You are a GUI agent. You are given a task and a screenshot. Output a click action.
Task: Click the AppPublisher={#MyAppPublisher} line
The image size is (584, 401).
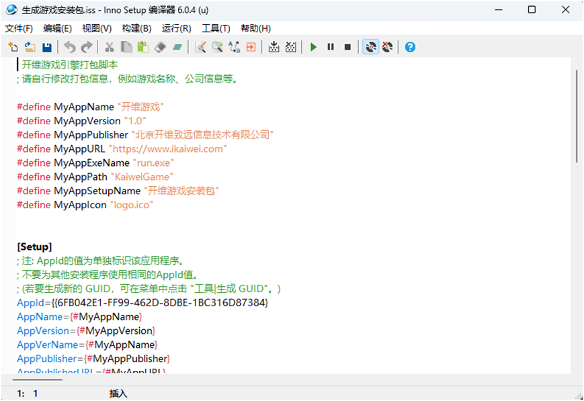pyautogui.click(x=93, y=359)
